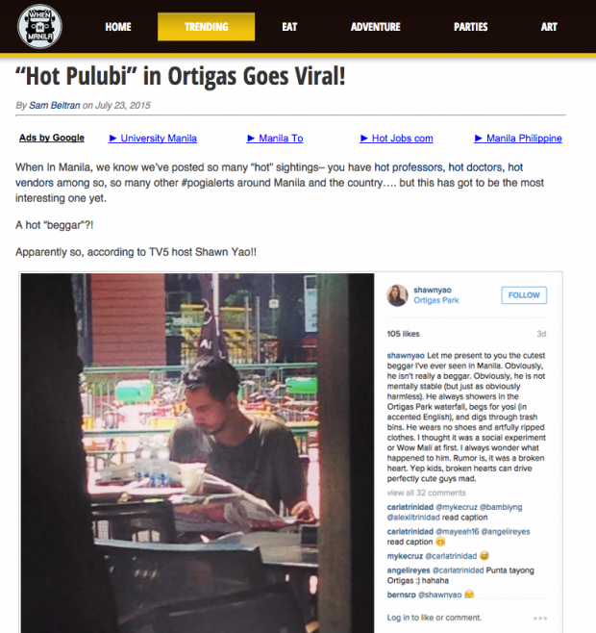Click arrow icon beside Manila To ad
This screenshot has height=633, width=596.
[251, 139]
